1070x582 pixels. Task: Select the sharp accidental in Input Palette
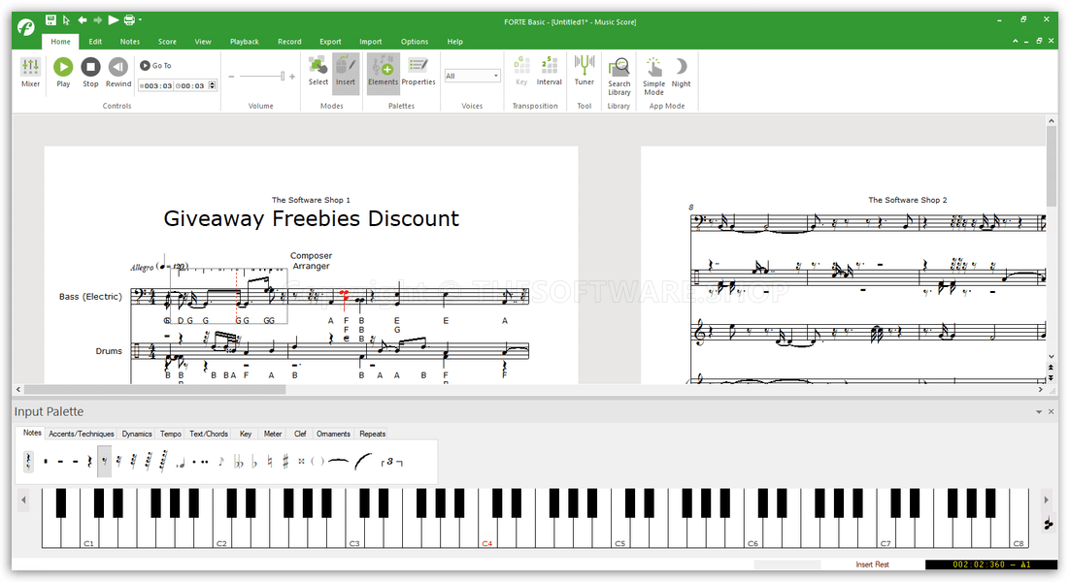click(285, 462)
